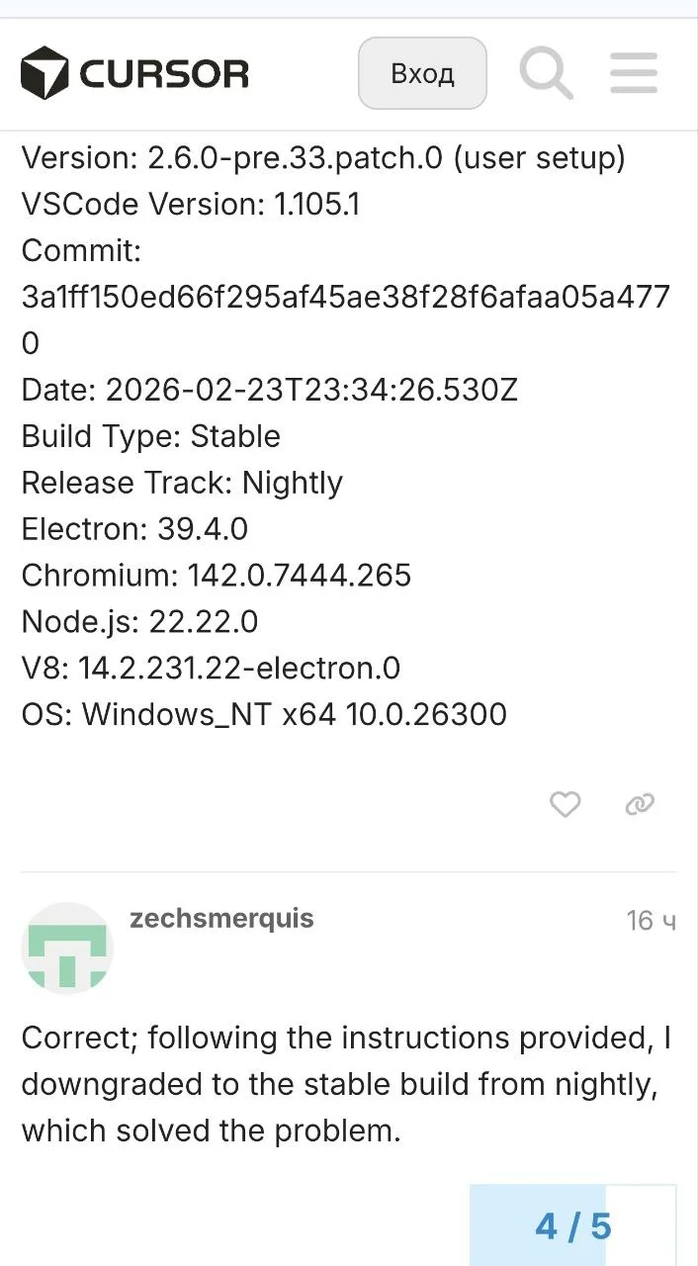This screenshot has width=698, height=1266.
Task: Click the Date 2026-02-23 line
Action: tap(269, 390)
